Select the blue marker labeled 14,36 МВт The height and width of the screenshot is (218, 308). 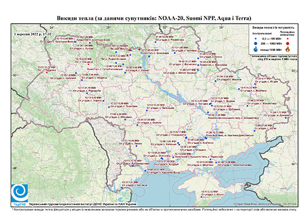tap(216, 162)
